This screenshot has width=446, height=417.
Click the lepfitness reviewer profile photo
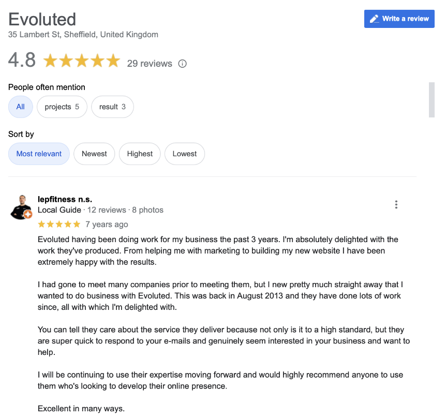coord(21,206)
